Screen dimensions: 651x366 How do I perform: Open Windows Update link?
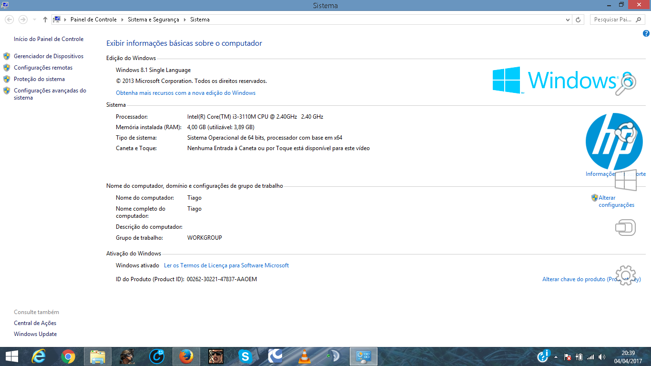35,334
